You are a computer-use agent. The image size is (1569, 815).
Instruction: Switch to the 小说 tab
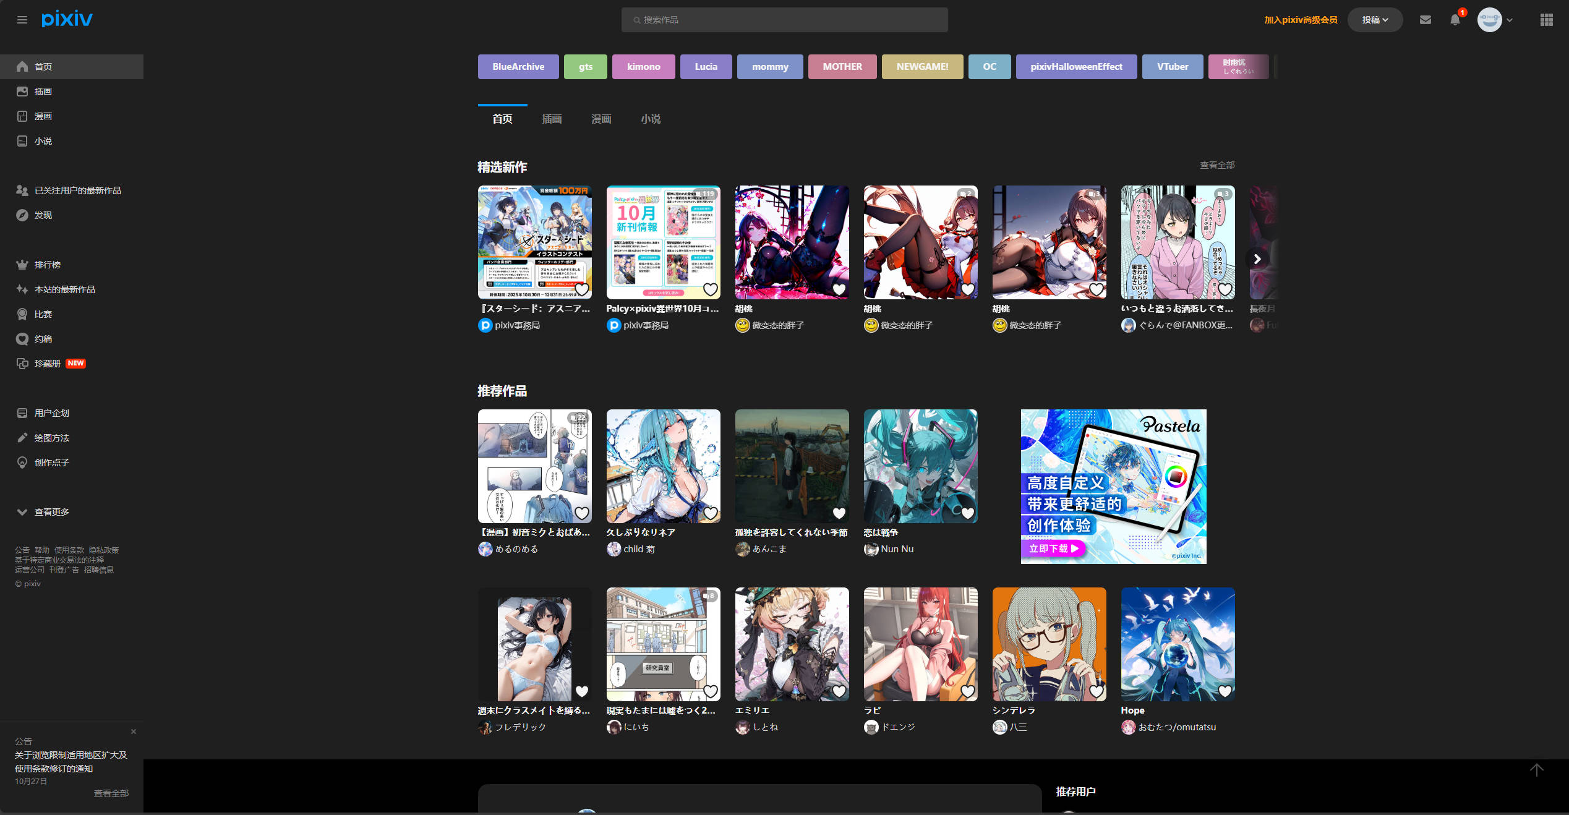[650, 119]
